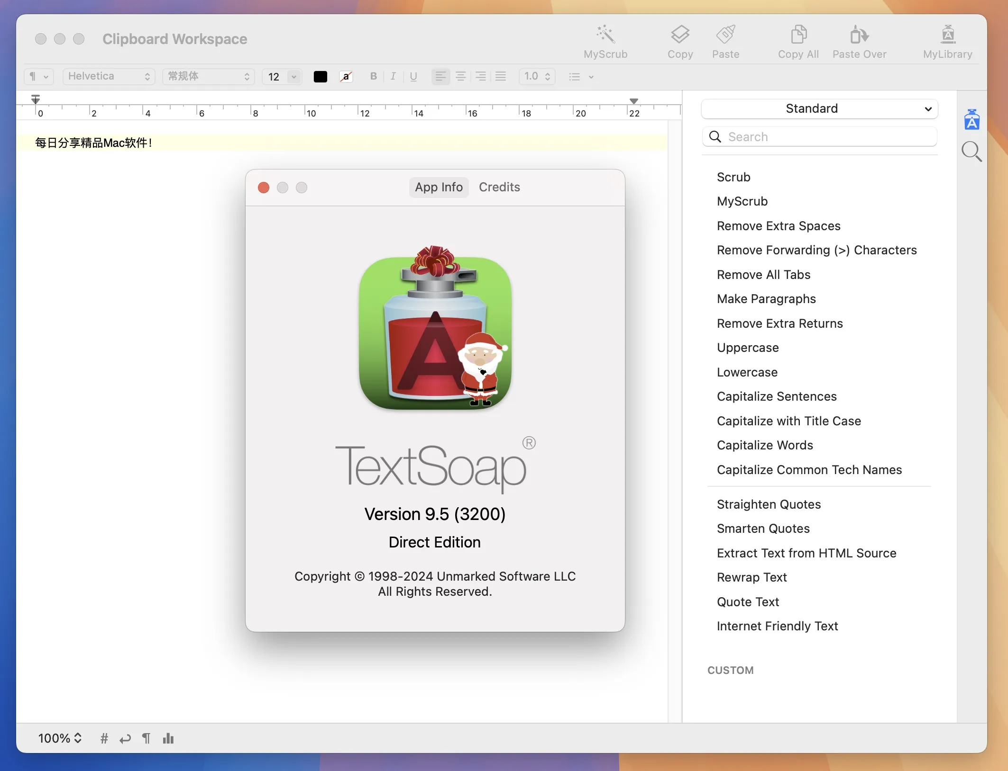Apply Internet Friendly Text cleaner
The width and height of the screenshot is (1008, 771).
click(x=778, y=626)
